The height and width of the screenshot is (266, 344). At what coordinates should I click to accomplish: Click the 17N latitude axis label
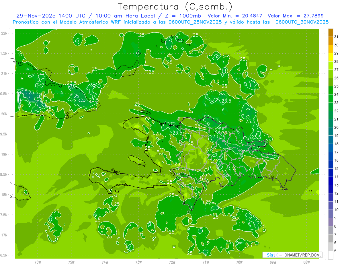[x=5, y=235]
